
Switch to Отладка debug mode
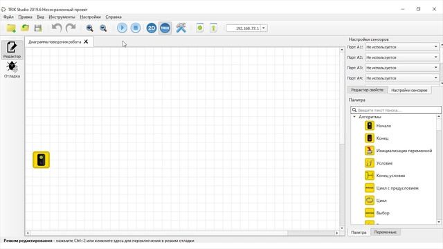coord(12,70)
